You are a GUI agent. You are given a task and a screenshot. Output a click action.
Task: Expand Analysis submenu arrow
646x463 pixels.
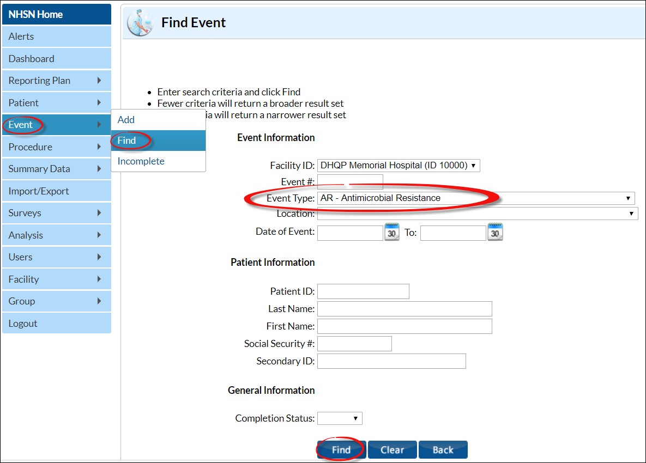point(99,235)
